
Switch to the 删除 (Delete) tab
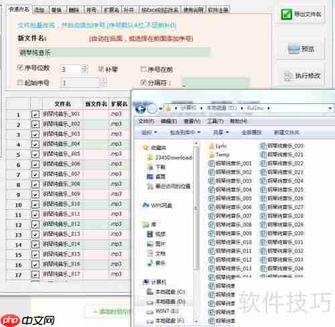[x=74, y=10]
